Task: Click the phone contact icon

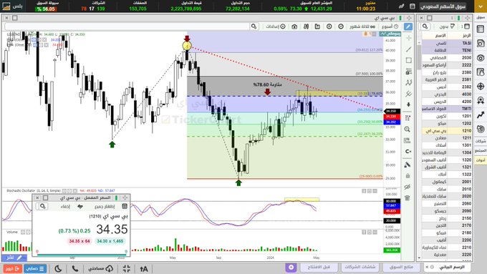Action: pyautogui.click(x=75, y=268)
